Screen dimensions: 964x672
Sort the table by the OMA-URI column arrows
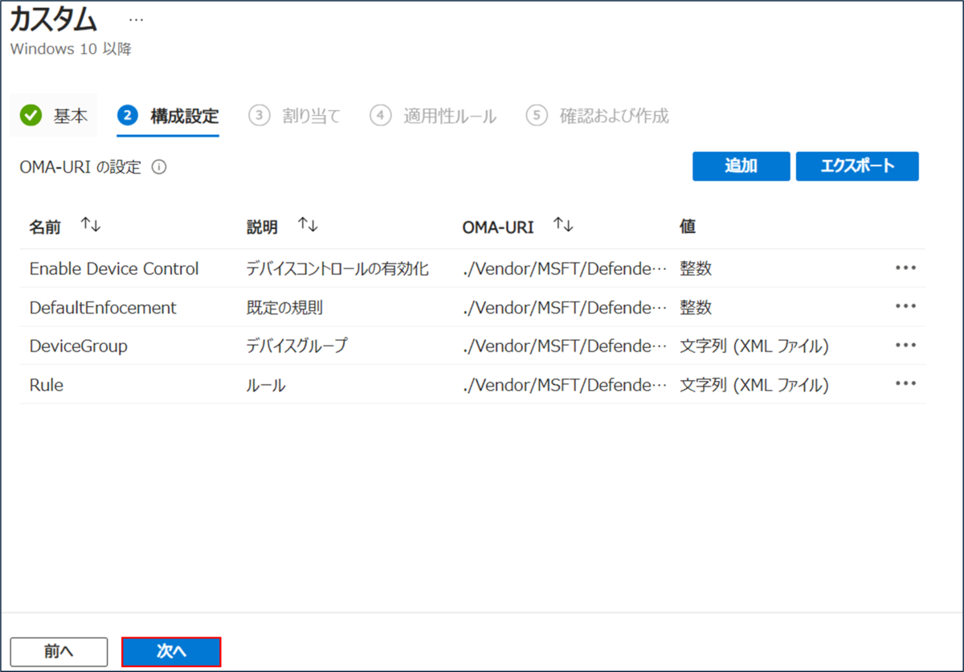[x=563, y=225]
